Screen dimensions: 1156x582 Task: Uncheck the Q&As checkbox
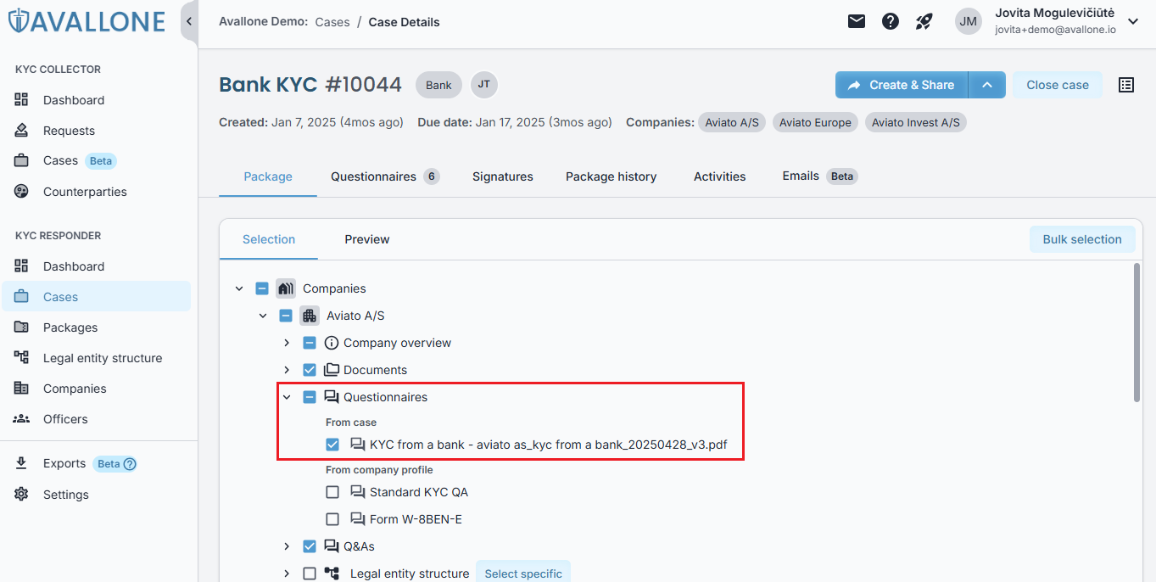[x=310, y=546]
